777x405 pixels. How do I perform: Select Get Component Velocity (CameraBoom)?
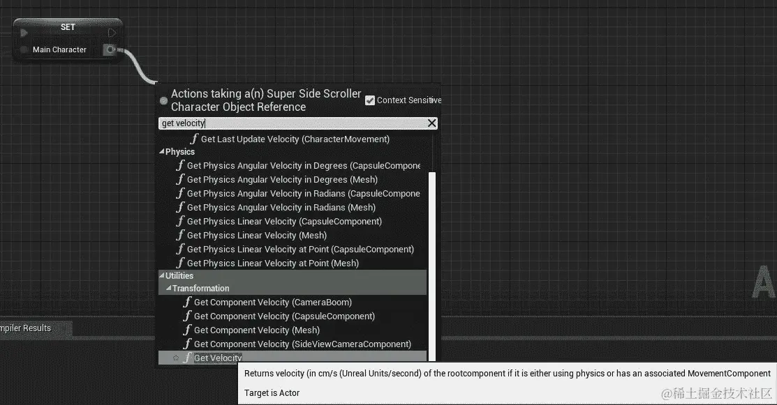coord(272,302)
